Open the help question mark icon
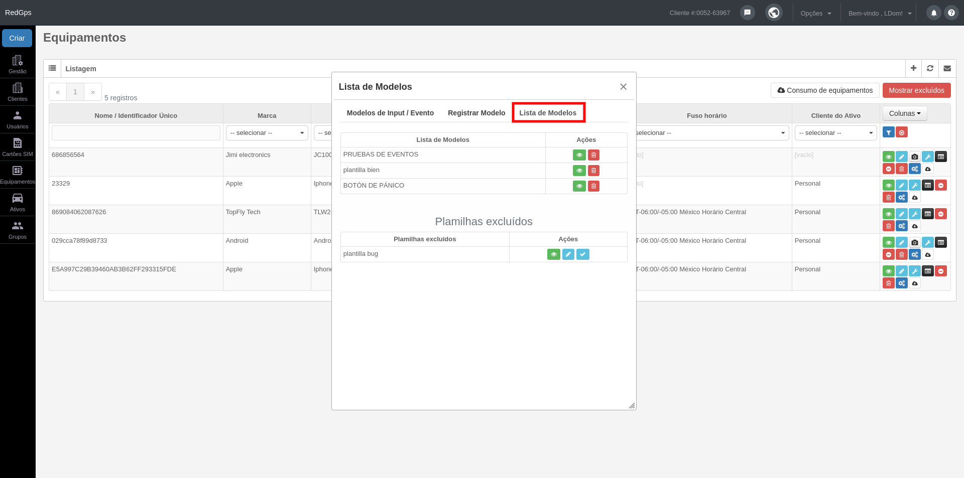Image resolution: width=964 pixels, height=478 pixels. pyautogui.click(x=951, y=13)
